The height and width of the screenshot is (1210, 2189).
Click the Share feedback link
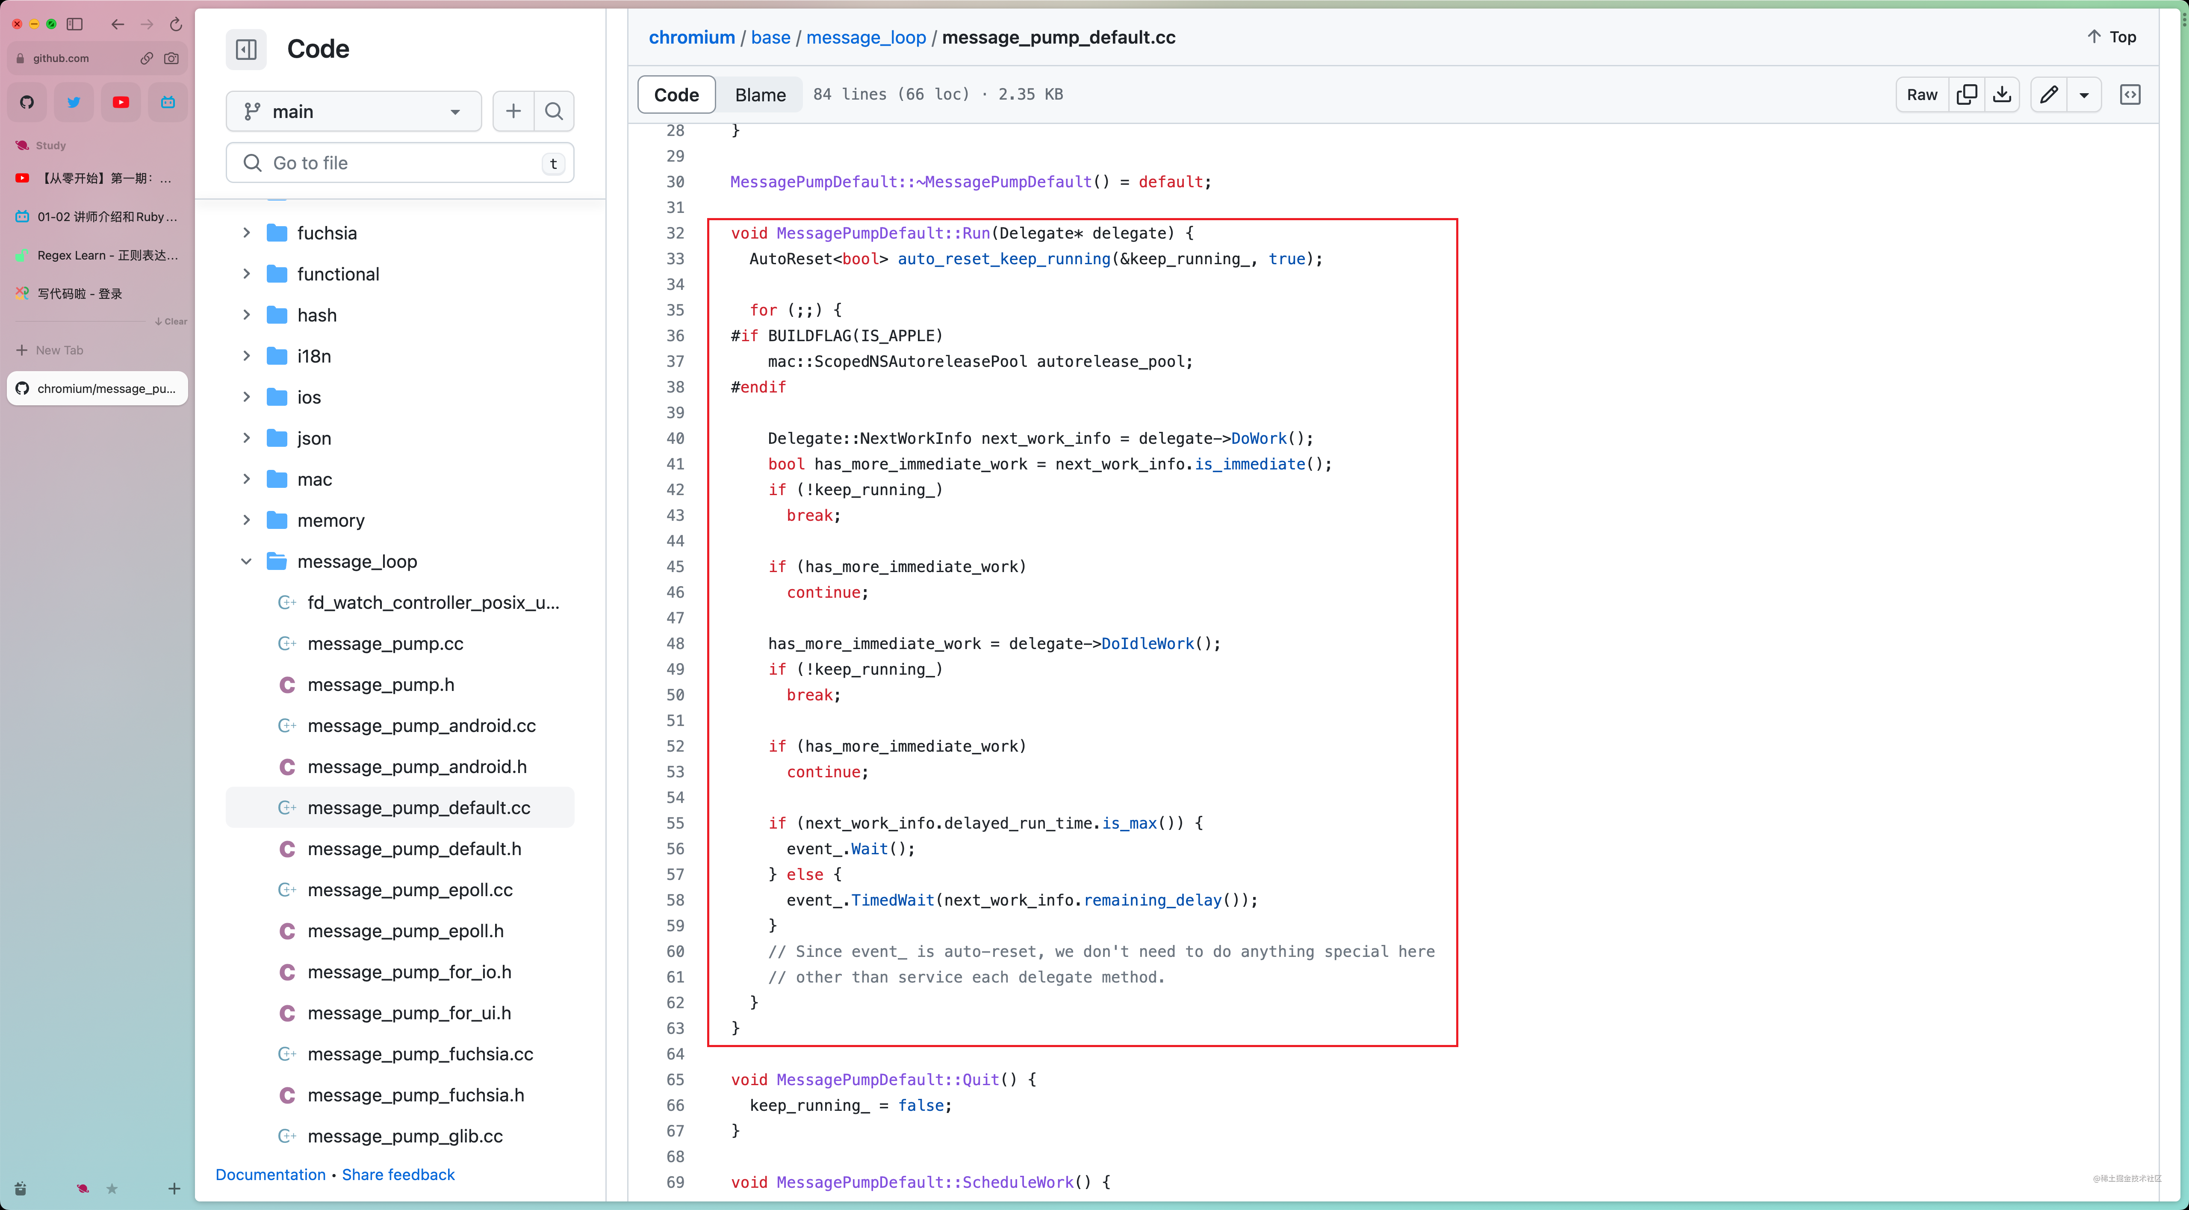coord(398,1175)
